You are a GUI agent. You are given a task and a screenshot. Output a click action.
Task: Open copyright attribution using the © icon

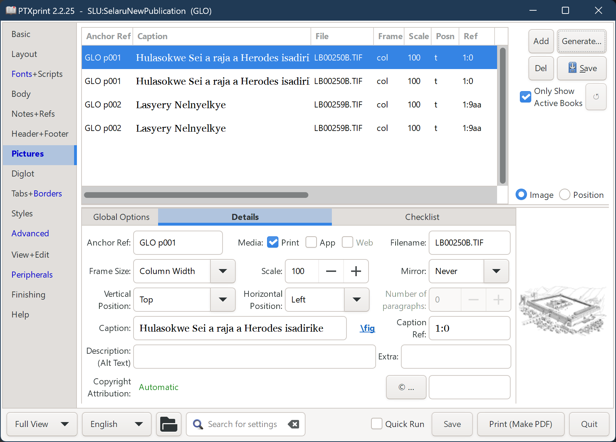406,387
